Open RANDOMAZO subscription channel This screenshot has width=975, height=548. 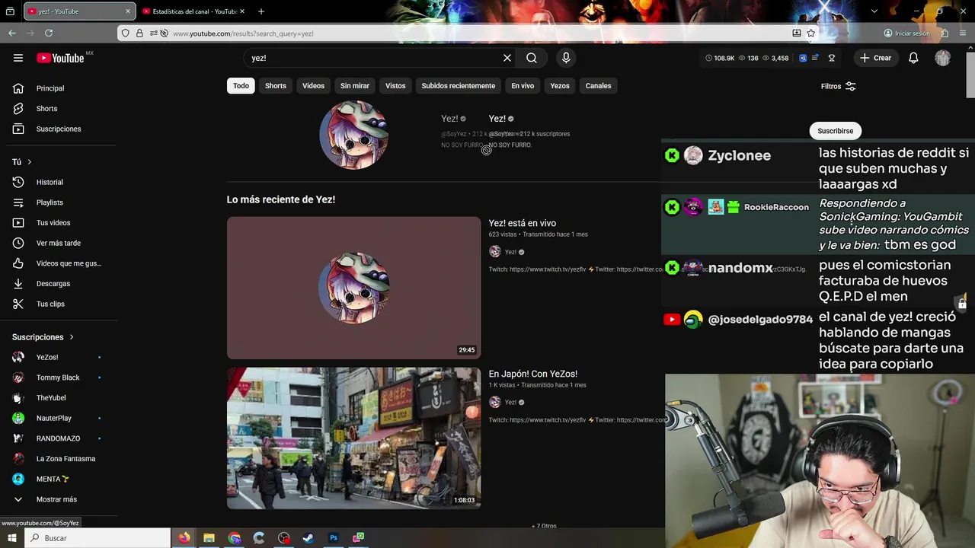point(59,438)
